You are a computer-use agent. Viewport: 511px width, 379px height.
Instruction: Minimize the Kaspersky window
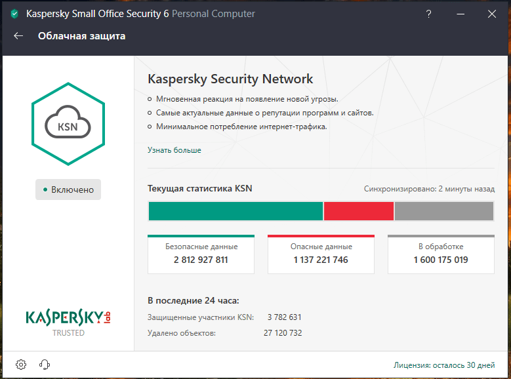pos(460,14)
